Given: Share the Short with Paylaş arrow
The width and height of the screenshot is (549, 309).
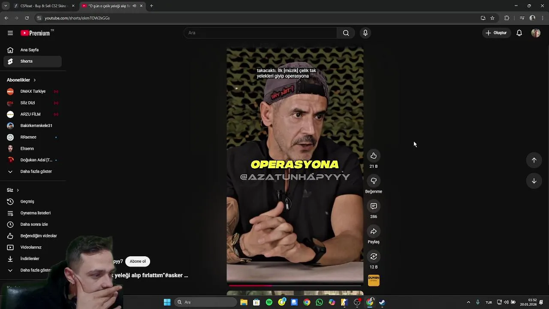Looking at the screenshot, I should pyautogui.click(x=374, y=231).
